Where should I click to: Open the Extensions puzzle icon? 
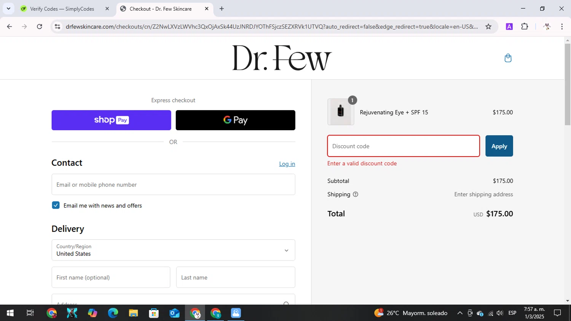tap(525, 27)
